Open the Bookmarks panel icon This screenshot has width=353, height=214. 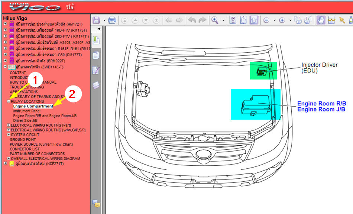(96, 40)
